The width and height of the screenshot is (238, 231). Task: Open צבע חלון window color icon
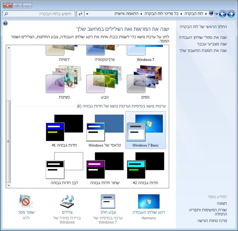tap(108, 201)
